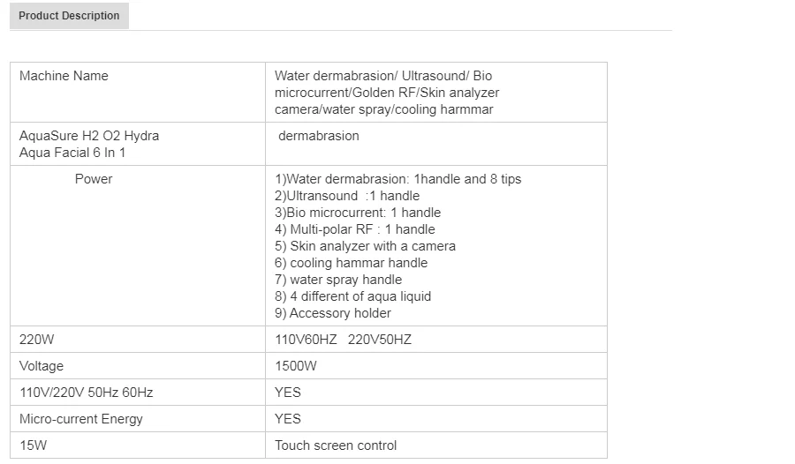Click the Bio microcurrent 1 handle line
795x464 pixels.
pos(358,213)
